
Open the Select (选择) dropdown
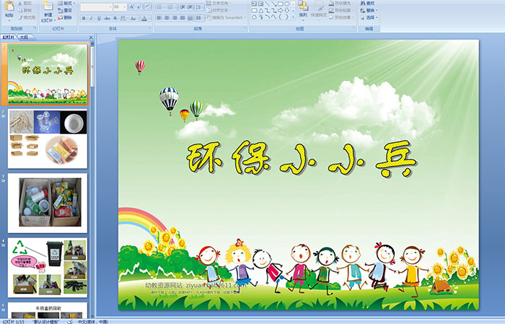369,17
